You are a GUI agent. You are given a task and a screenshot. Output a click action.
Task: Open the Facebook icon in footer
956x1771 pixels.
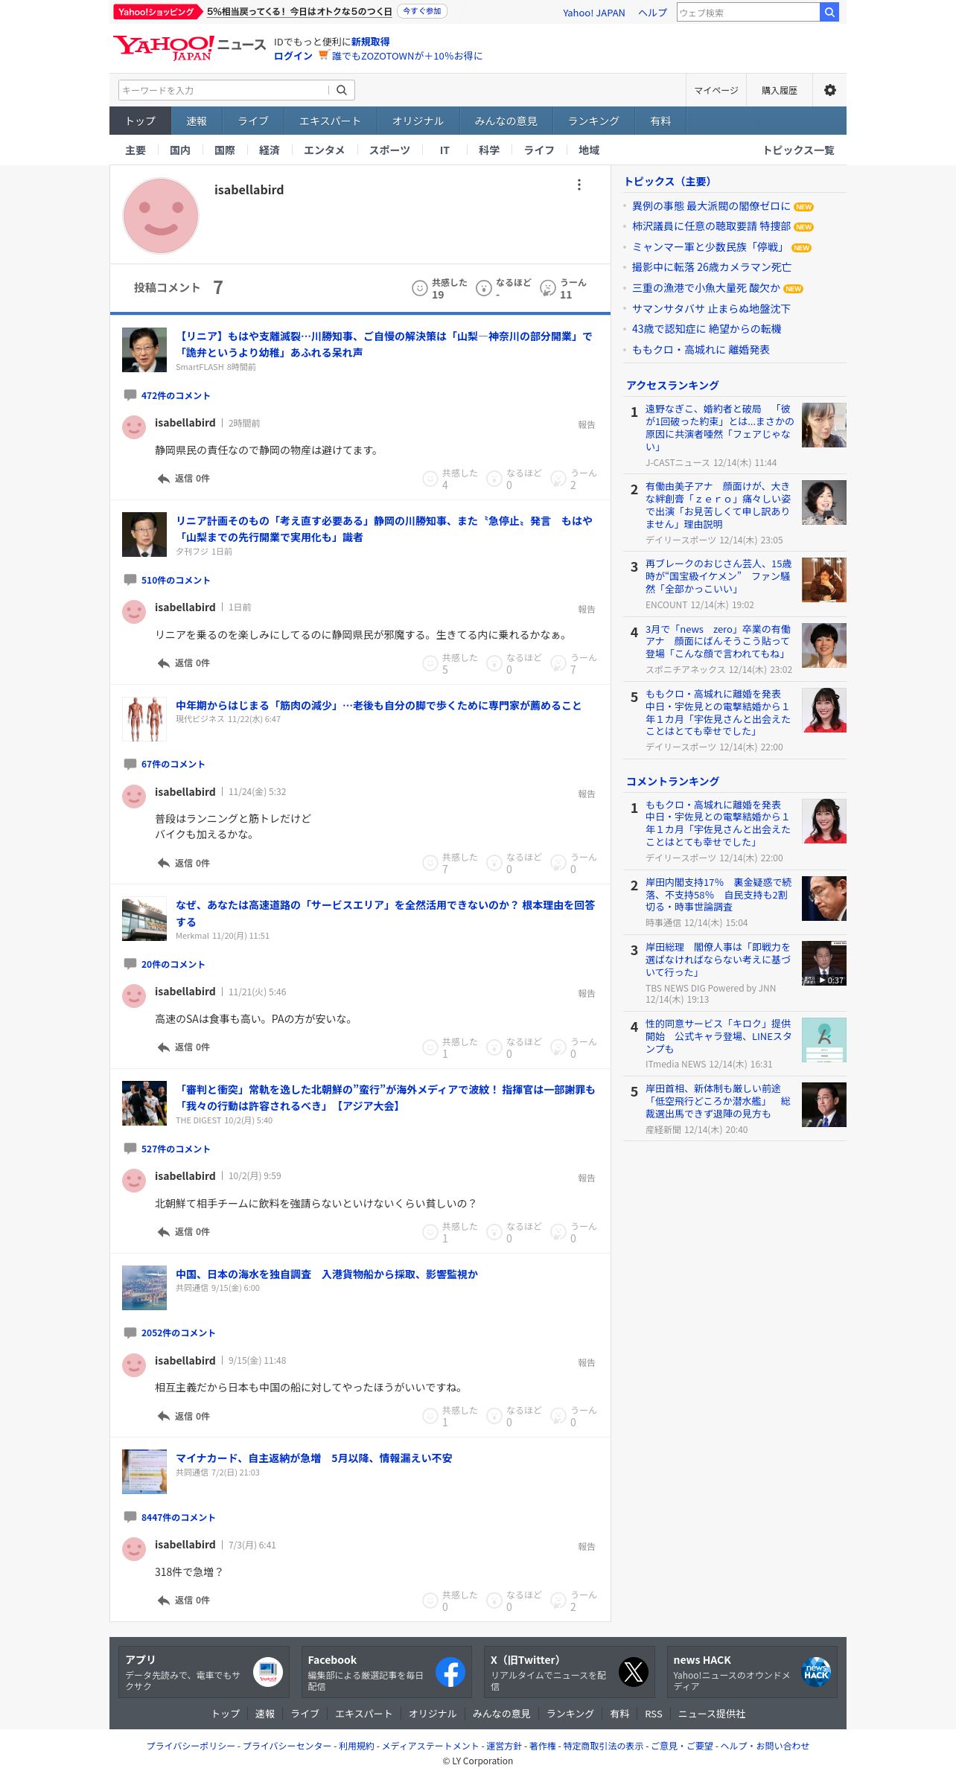[x=450, y=1672]
